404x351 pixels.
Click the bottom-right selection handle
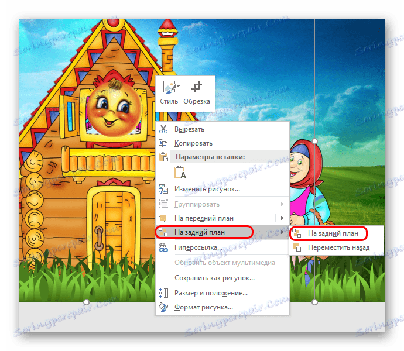coord(314,302)
